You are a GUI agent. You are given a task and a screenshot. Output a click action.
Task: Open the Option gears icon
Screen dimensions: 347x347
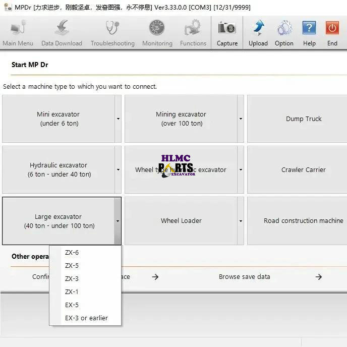point(284,28)
